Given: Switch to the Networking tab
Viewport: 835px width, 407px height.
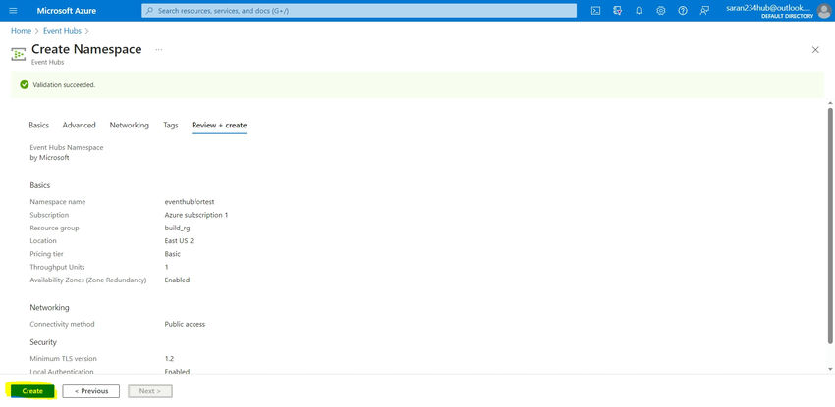Looking at the screenshot, I should coord(130,126).
